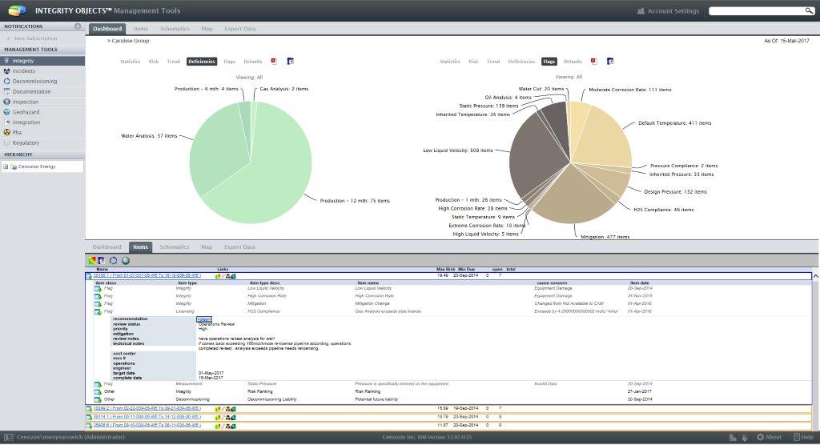Expand the pipeline 25608 6 row
The width and height of the screenshot is (820, 445).
[x=89, y=426]
